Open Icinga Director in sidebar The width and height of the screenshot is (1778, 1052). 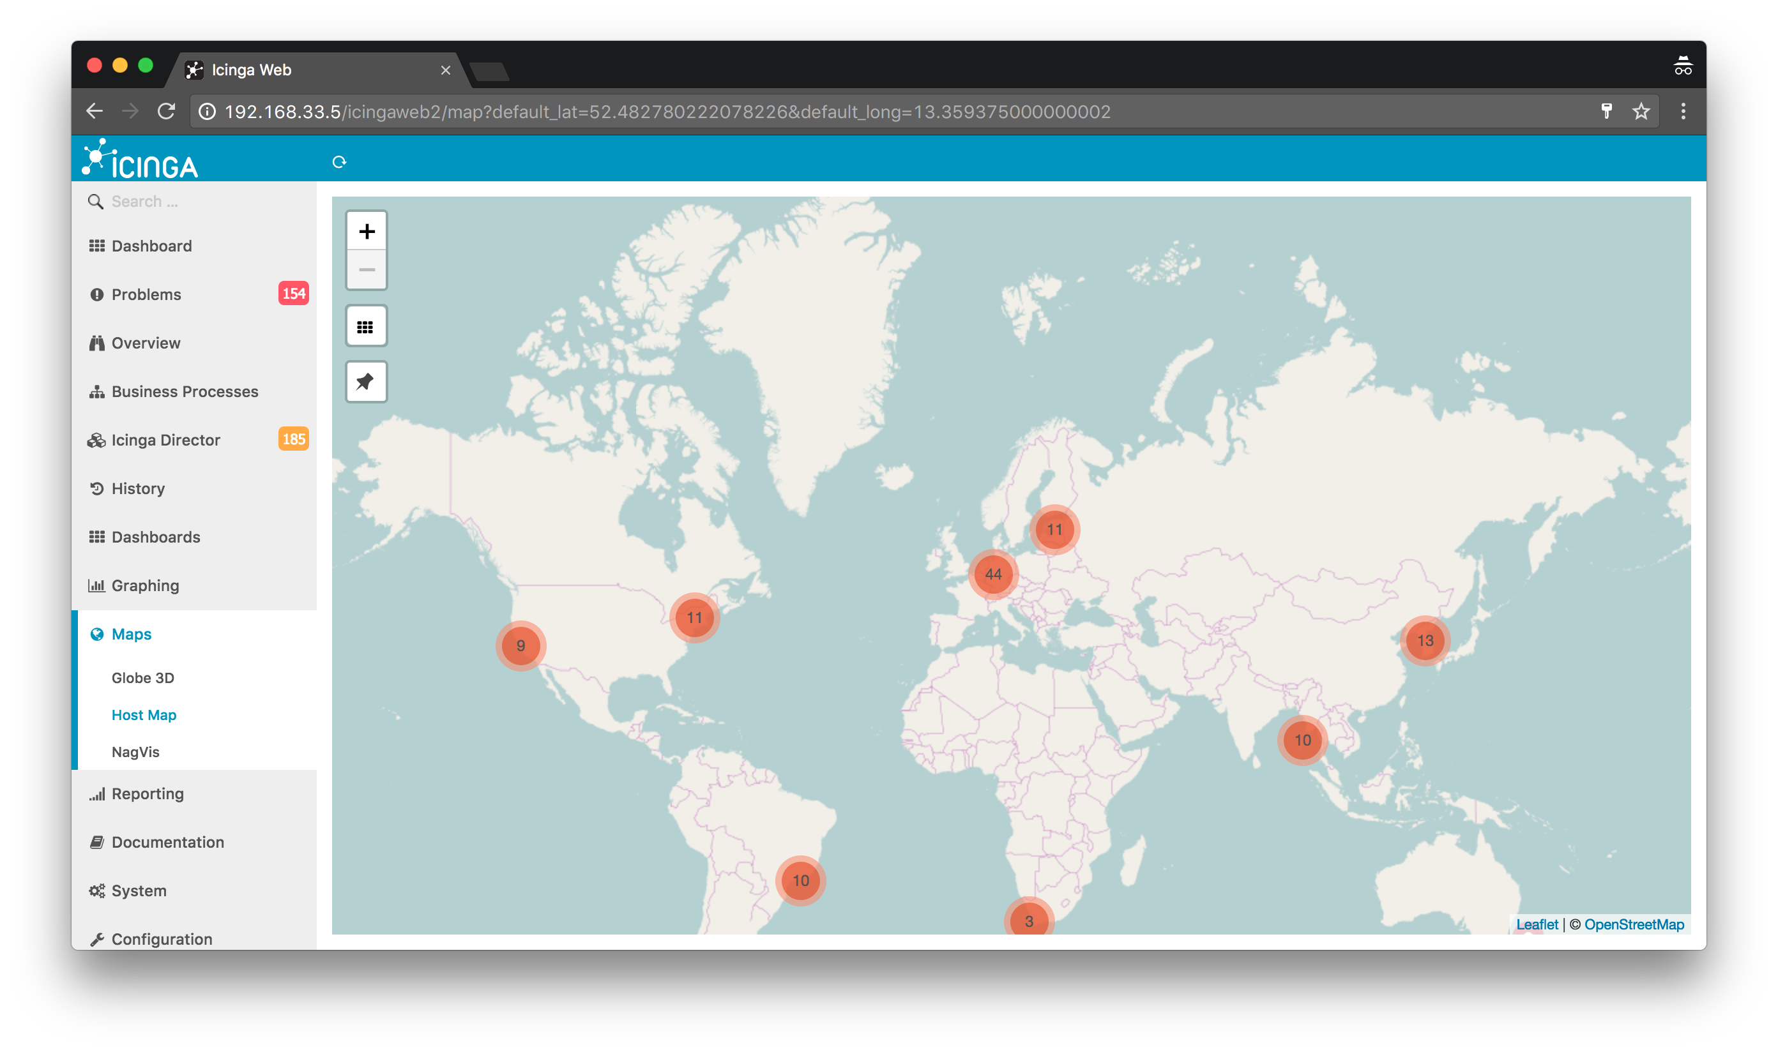click(194, 440)
